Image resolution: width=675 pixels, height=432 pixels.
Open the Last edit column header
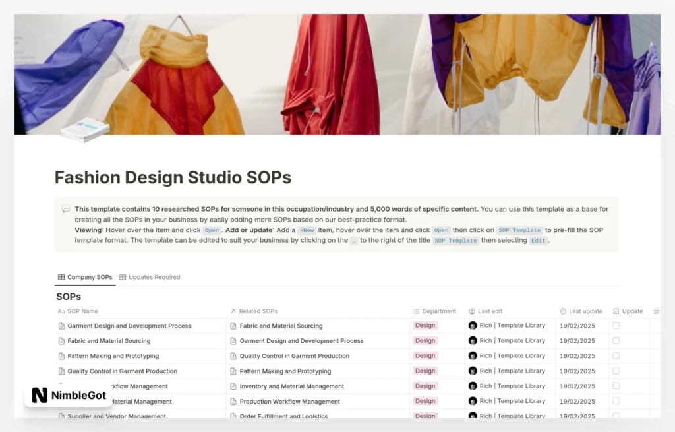click(485, 311)
